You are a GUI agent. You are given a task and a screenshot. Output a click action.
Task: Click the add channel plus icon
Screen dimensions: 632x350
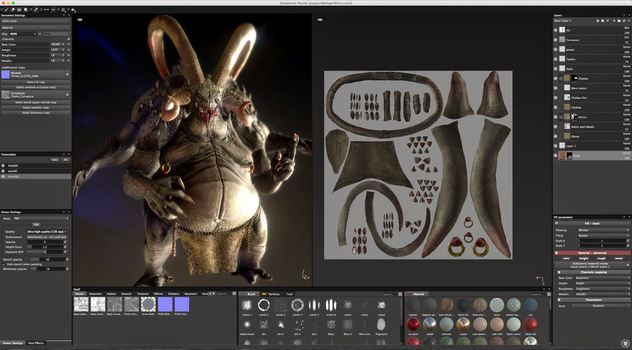click(68, 39)
